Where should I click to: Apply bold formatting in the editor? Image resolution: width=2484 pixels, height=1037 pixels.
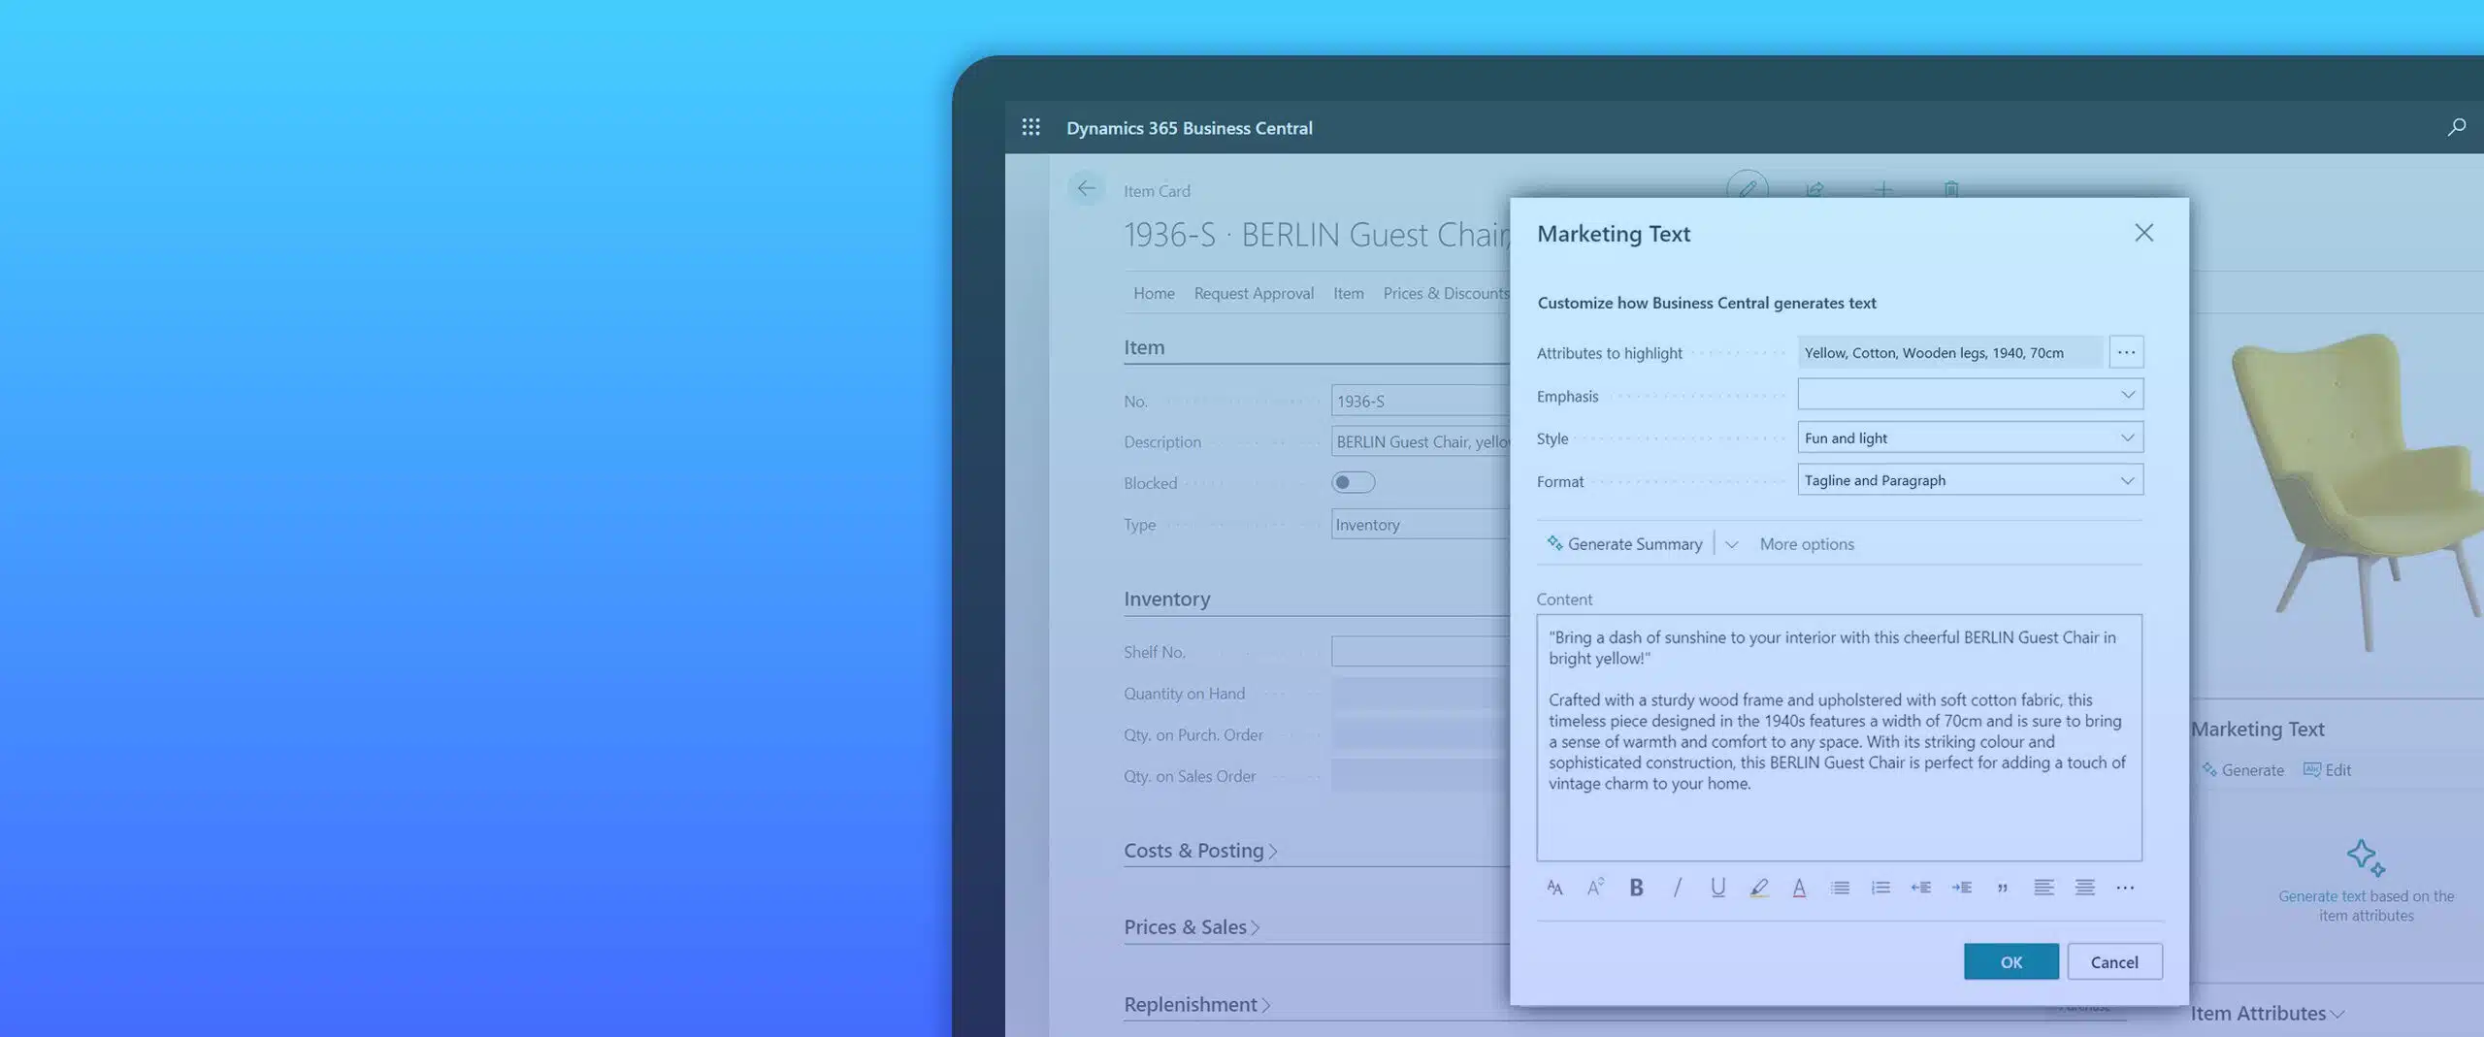pos(1636,888)
